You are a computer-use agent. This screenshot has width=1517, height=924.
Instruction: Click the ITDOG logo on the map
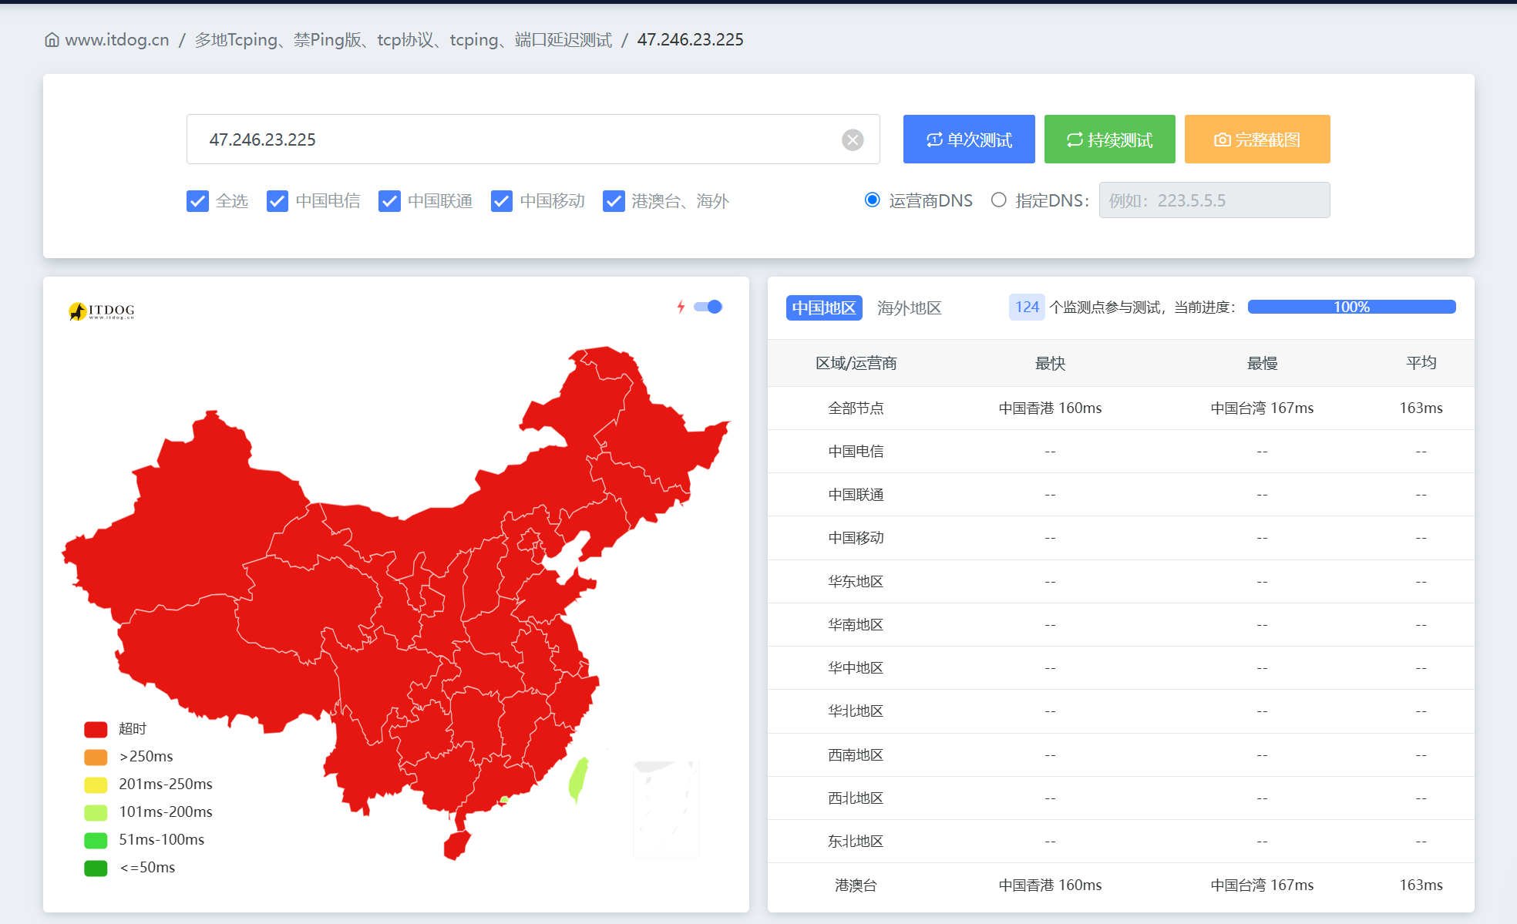(x=102, y=311)
